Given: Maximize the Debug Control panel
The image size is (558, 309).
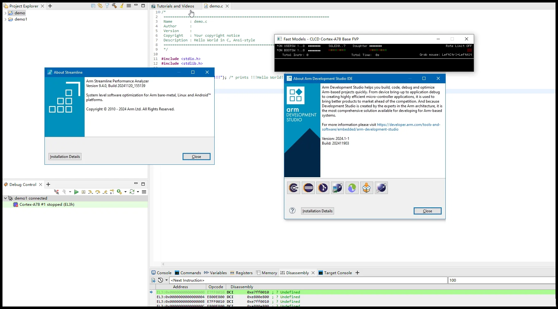Looking at the screenshot, I should [x=143, y=184].
